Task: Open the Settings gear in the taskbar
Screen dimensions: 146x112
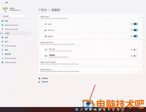Action: (122, 110)
